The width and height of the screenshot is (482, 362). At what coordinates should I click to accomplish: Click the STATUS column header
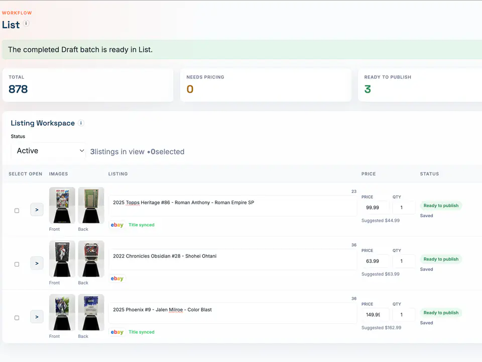pos(429,174)
